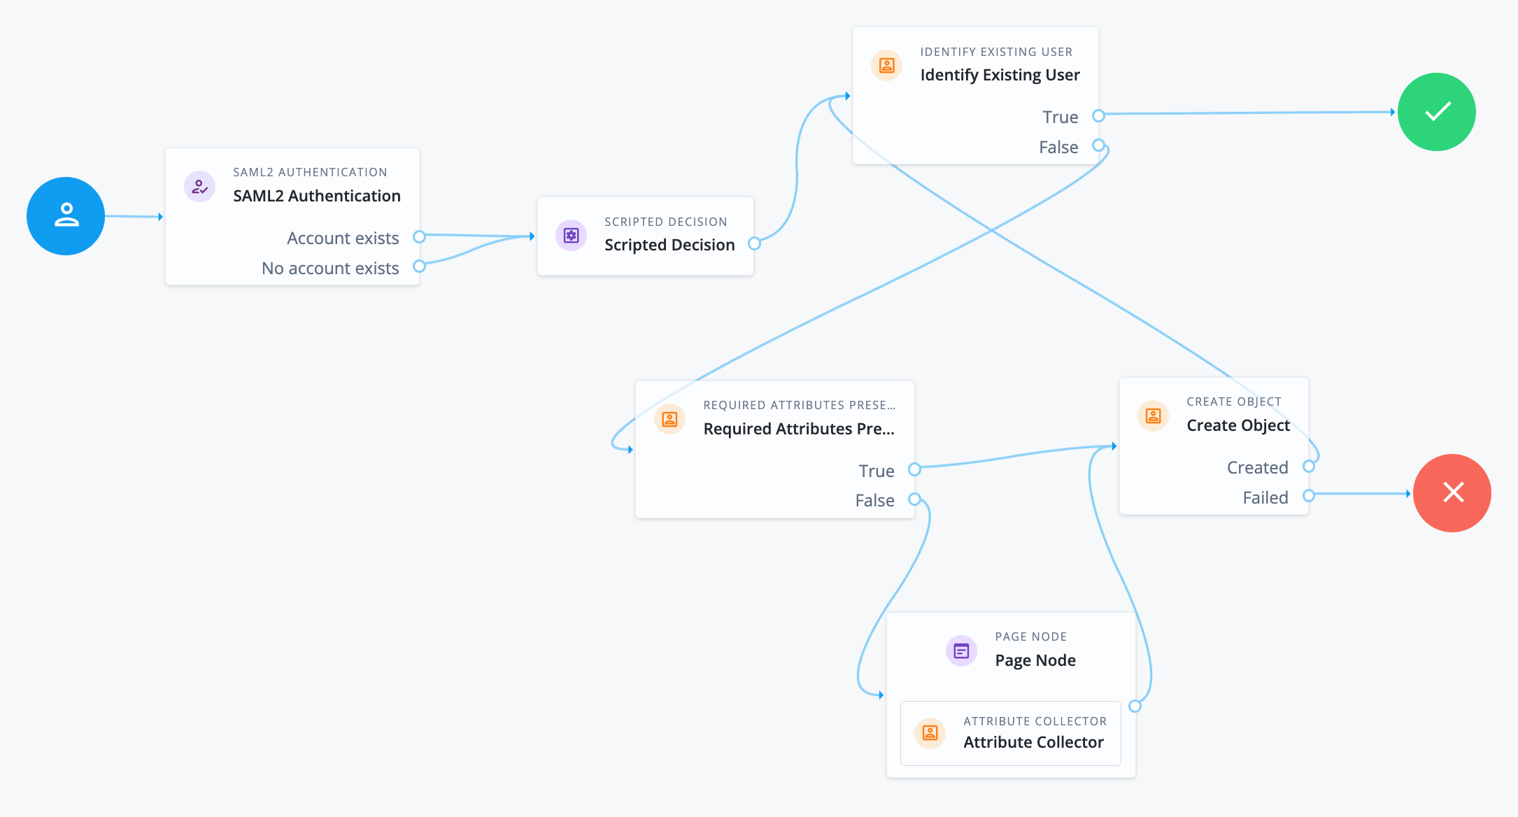Select the Scripted Decision output connector

pyautogui.click(x=755, y=244)
